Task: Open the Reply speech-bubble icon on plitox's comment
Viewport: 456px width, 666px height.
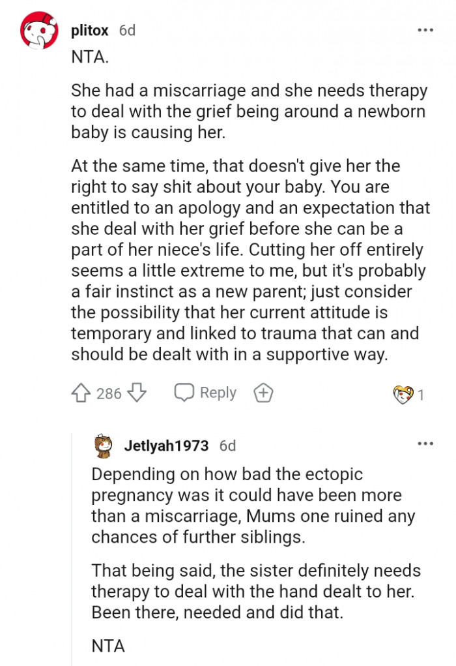Action: pyautogui.click(x=183, y=392)
